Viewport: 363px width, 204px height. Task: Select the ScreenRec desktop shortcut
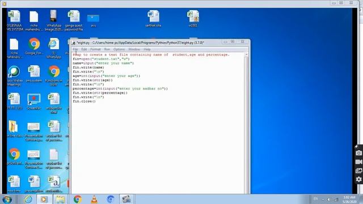pos(34,101)
